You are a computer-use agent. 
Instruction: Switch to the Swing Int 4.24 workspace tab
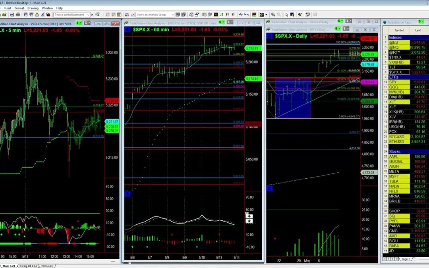[28, 266]
